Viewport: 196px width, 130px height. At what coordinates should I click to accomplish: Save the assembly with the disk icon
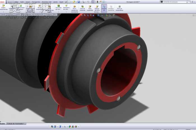pos(79,2)
